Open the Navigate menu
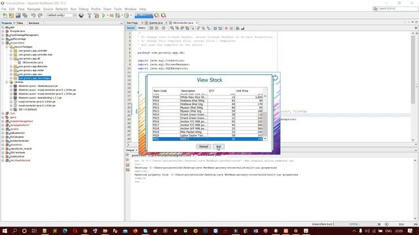 click(33, 9)
